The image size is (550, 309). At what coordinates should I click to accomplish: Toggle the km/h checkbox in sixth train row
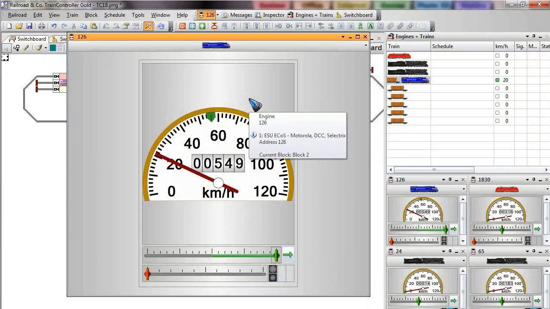coord(498,97)
